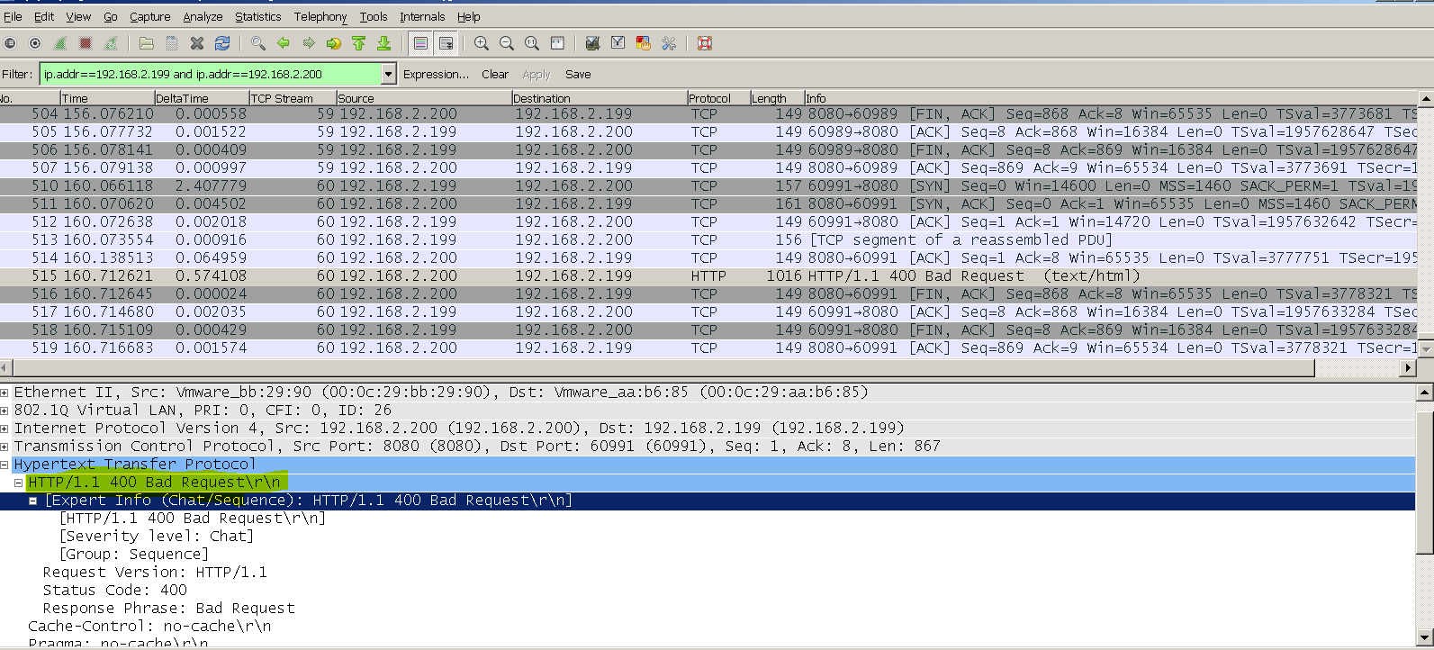Select the Status Code: 400 line
Screen dimensions: 1434x650
(x=114, y=591)
